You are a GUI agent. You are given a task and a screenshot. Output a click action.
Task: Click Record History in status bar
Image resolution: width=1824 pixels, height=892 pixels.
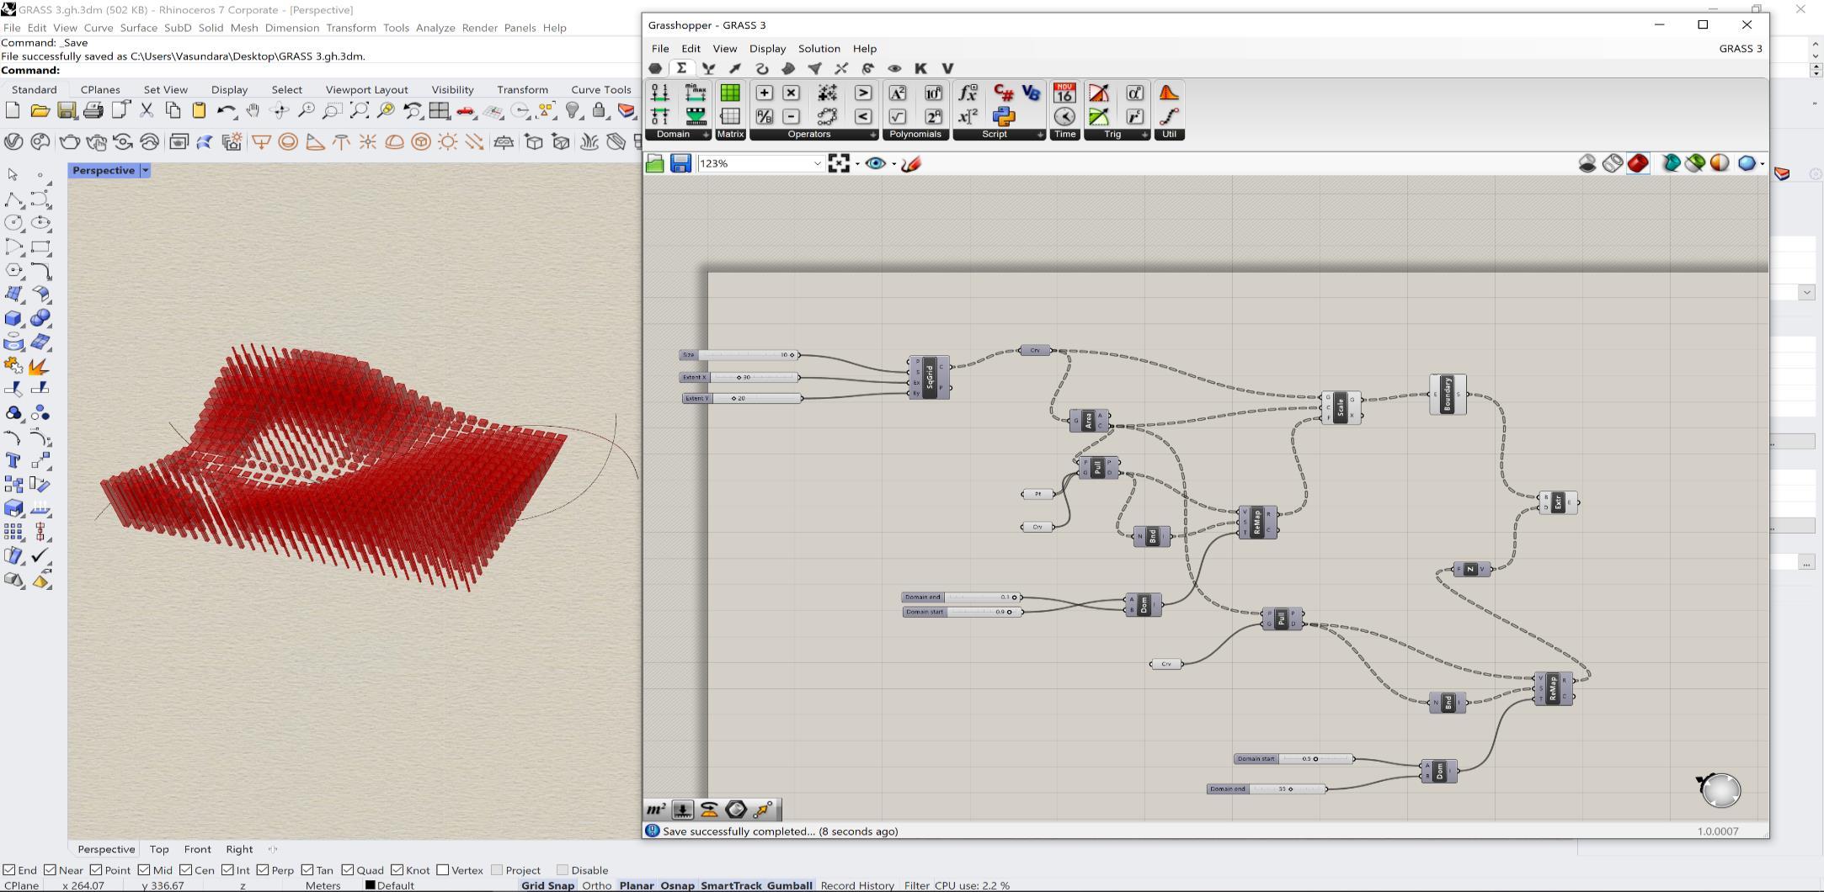[856, 885]
